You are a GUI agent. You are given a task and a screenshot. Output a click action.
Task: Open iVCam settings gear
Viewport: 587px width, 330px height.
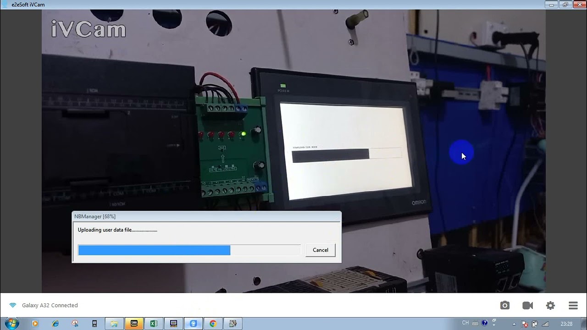click(x=550, y=305)
